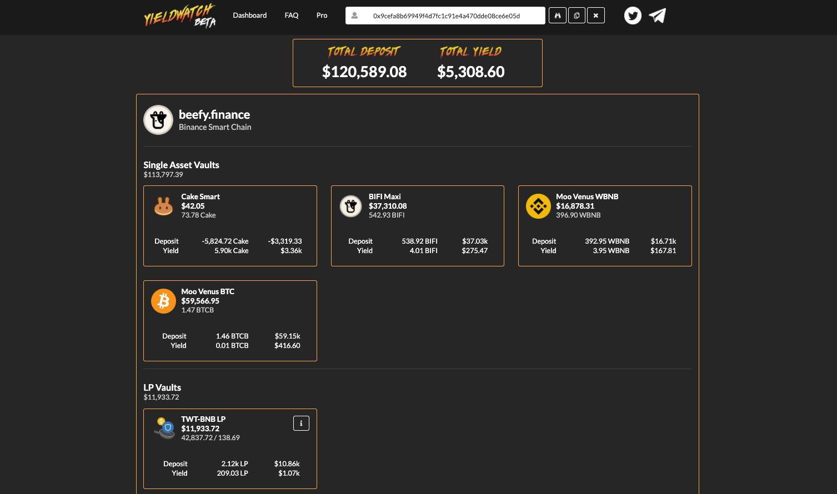Click the beefy.finance cow logo
This screenshot has height=494, width=837.
click(158, 120)
